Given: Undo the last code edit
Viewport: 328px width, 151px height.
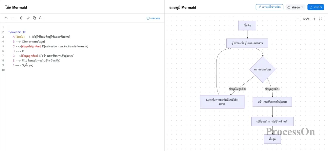Looking at the screenshot, I should (6, 18).
